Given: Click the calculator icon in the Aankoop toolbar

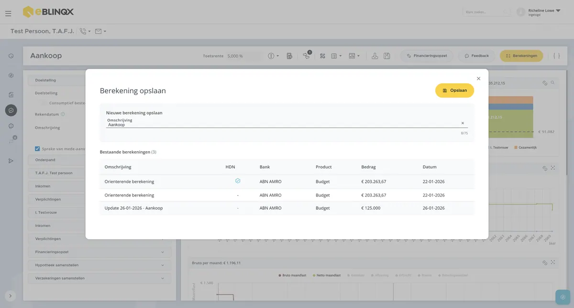Looking at the screenshot, I should 289,56.
